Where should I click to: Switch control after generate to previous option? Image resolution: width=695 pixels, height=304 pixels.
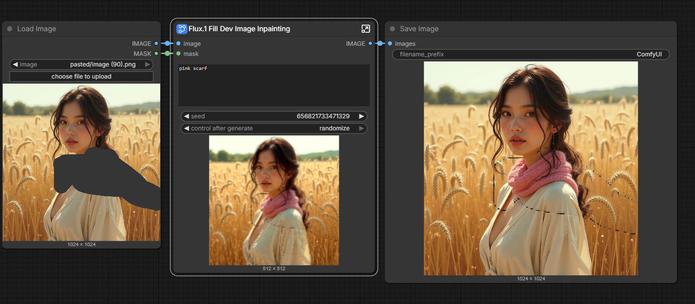pyautogui.click(x=186, y=128)
